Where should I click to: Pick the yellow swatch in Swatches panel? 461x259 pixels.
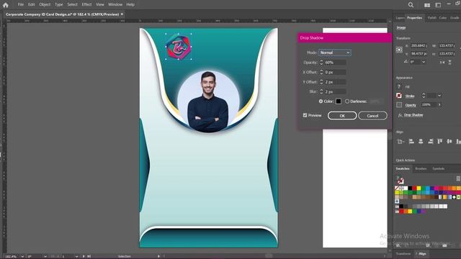pos(419,188)
